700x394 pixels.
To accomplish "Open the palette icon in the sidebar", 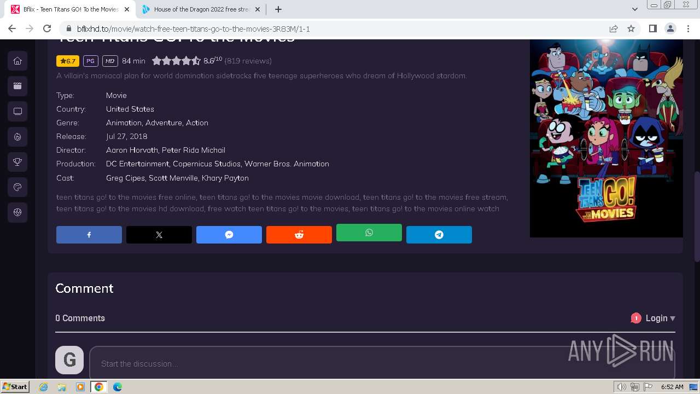I will pos(17,187).
